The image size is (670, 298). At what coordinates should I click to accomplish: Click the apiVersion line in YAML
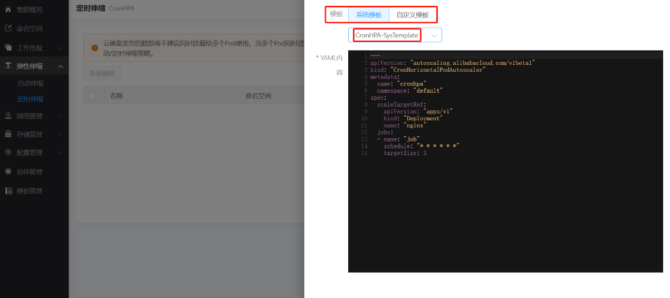pyautogui.click(x=453, y=63)
